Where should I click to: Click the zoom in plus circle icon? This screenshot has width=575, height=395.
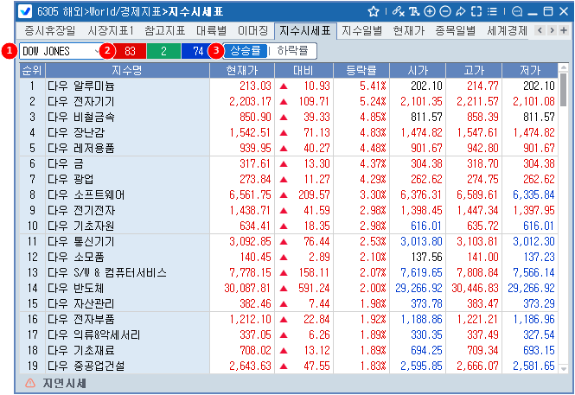[x=431, y=11]
